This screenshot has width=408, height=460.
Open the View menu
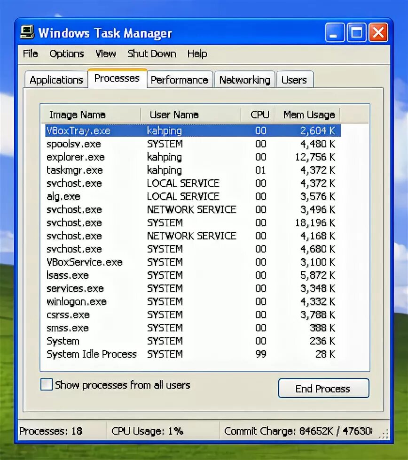[106, 54]
